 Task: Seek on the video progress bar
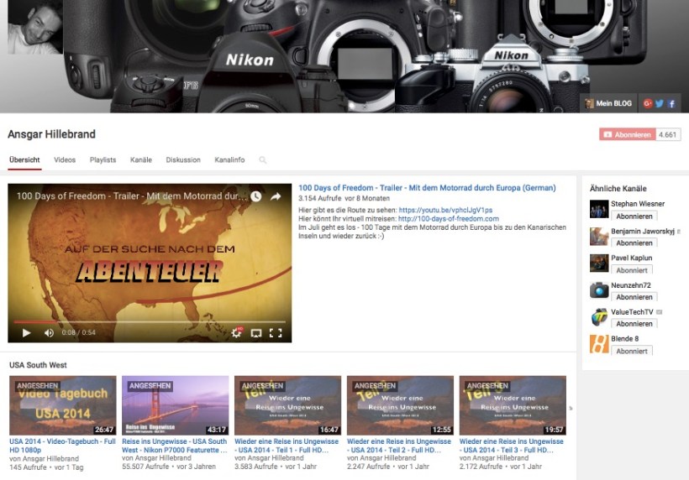pos(150,322)
